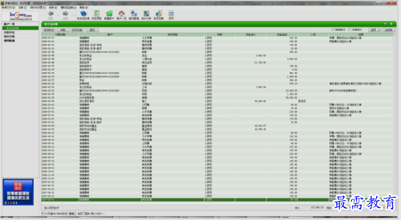Click the printer icon in toolbar
The height and width of the screenshot is (220, 401).
click(171, 14)
